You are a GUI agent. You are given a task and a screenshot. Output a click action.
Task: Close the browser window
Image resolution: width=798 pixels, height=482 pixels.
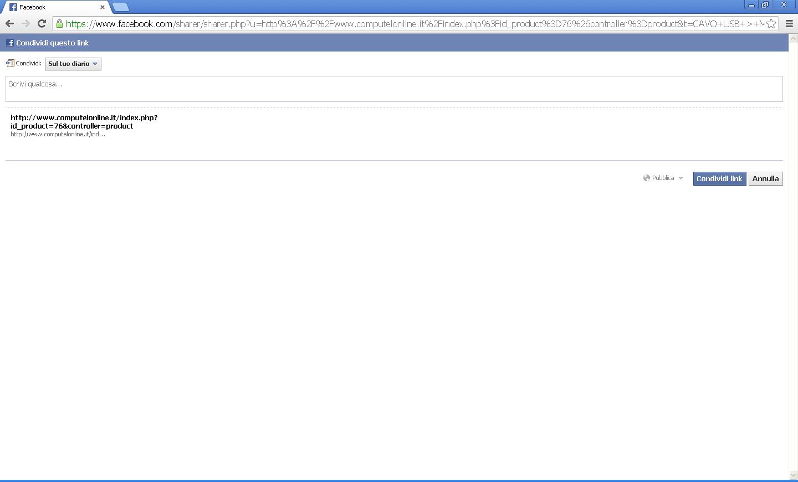coord(784,5)
